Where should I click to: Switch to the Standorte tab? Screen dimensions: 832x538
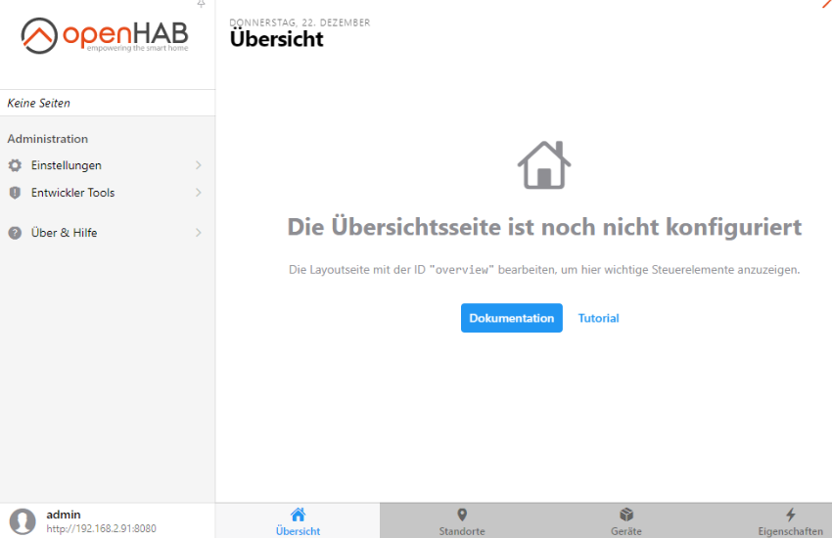462,520
